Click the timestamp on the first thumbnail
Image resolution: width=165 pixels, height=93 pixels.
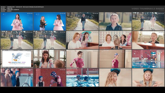30,14
